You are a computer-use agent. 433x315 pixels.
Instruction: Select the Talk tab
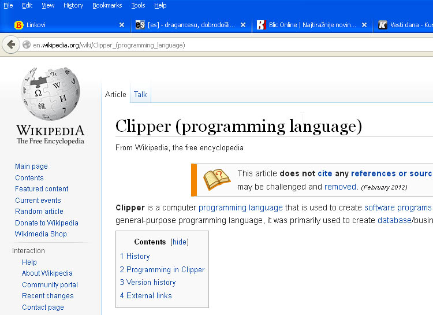[140, 94]
